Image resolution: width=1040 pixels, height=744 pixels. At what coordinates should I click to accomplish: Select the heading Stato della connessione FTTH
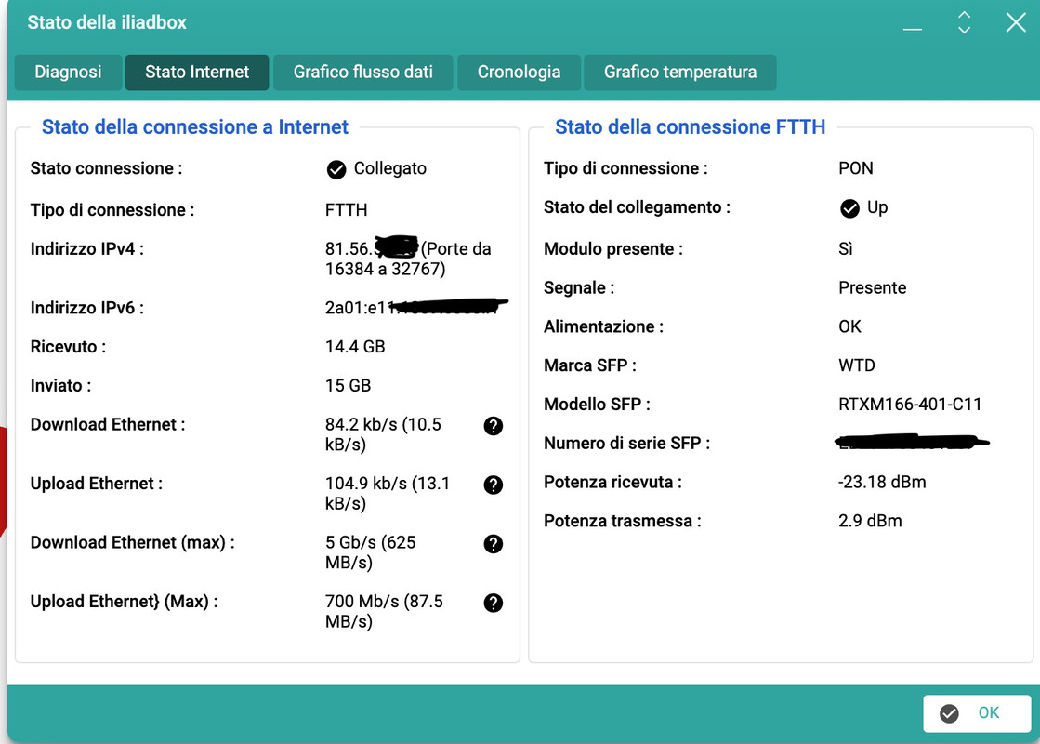(x=690, y=126)
